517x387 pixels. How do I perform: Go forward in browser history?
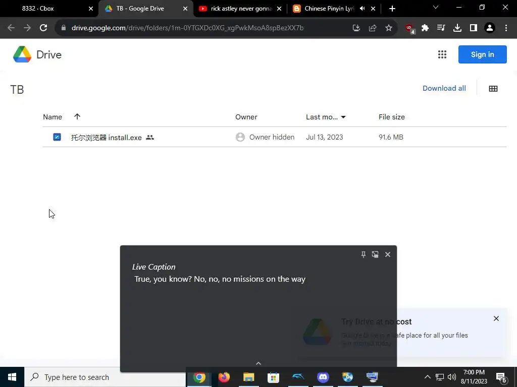[27, 28]
